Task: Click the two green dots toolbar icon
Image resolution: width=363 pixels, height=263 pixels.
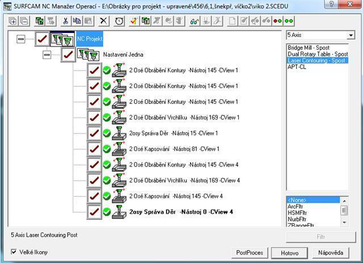Action: pos(289,21)
